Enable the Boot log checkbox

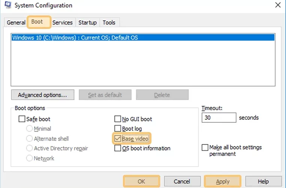(x=118, y=129)
